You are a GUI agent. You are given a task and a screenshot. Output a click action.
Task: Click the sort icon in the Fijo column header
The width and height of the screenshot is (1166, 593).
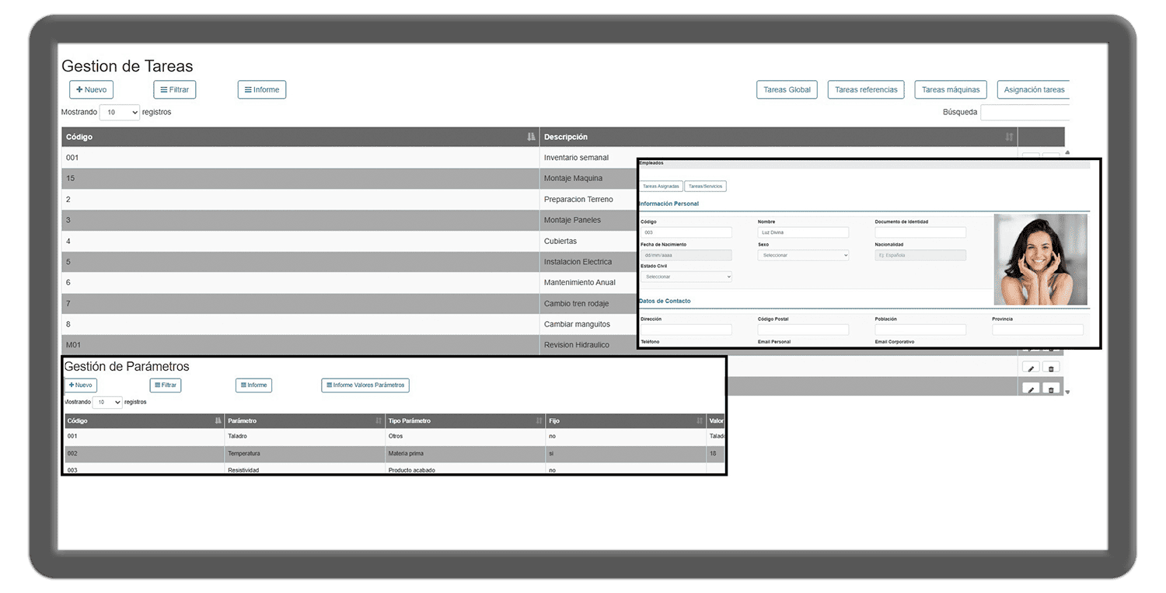700,421
